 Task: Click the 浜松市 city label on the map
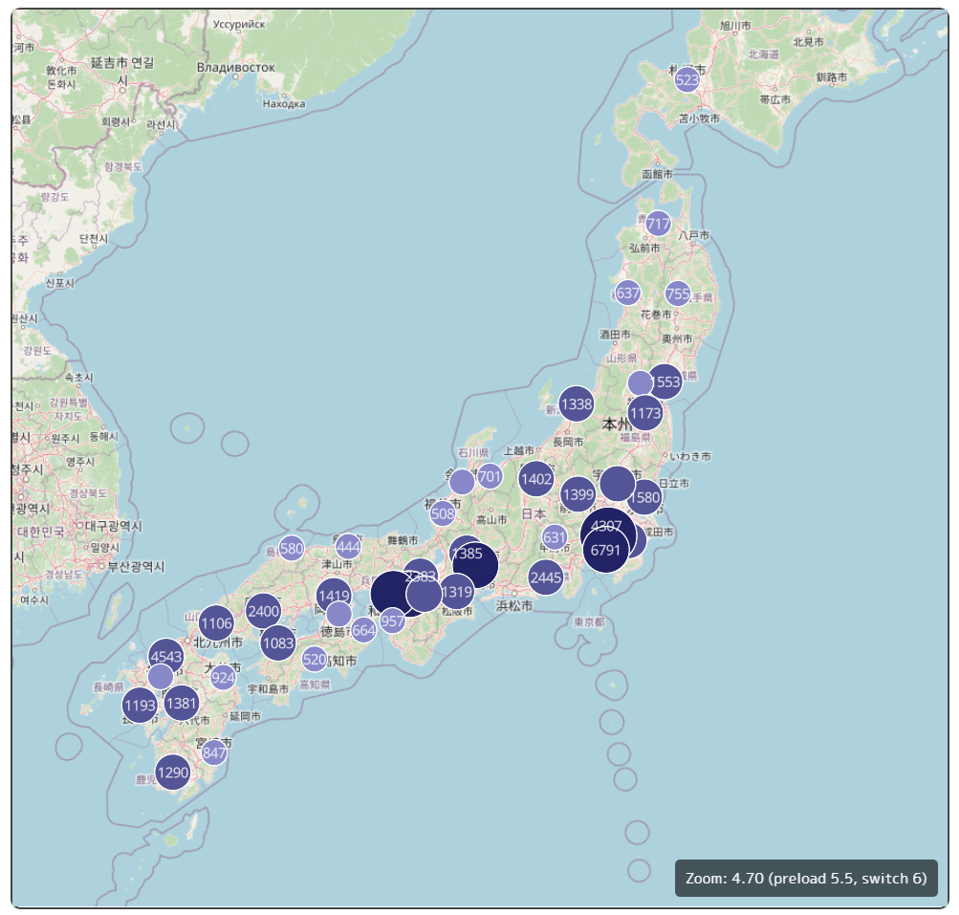point(512,605)
